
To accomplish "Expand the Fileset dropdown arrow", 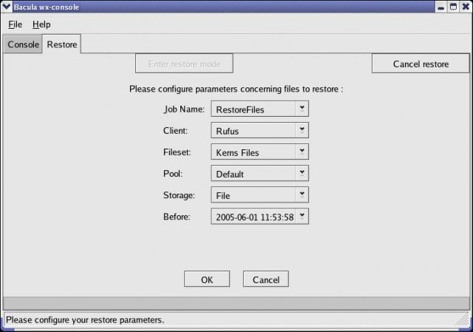I will [x=302, y=152].
